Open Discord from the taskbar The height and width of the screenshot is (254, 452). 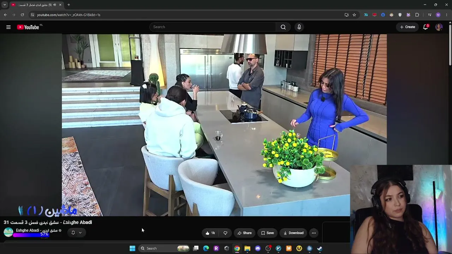click(258, 248)
